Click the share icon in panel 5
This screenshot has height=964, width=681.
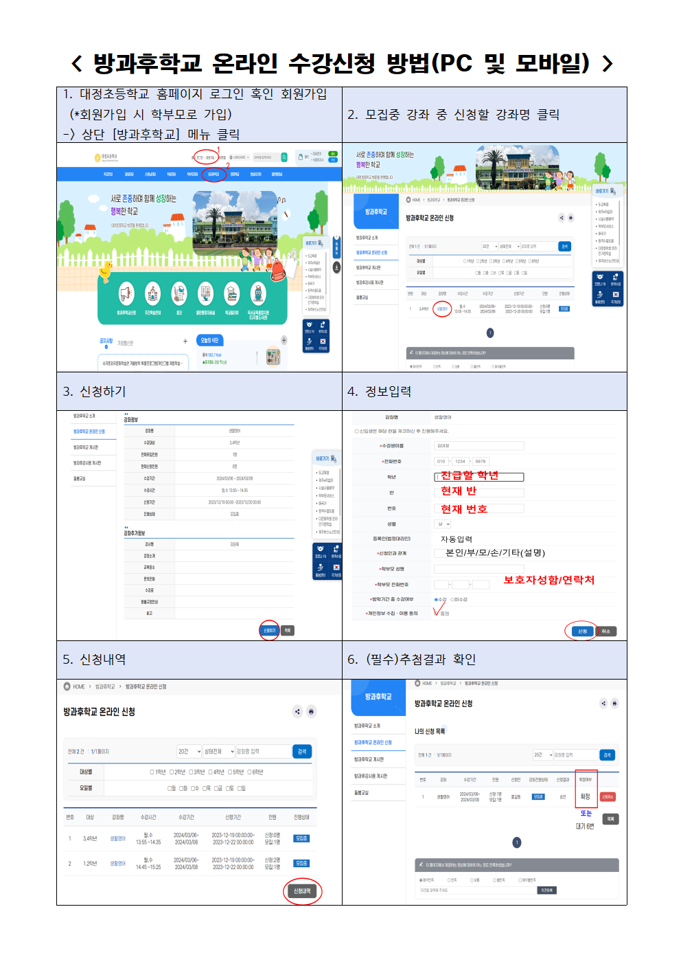coord(297,712)
